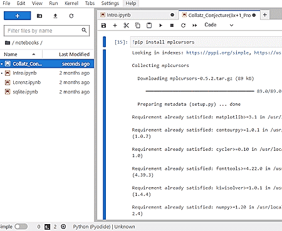Viewport: 282px width, 231px height.
Task: Select sqlite.ipynb in file list
Action: pos(47,92)
